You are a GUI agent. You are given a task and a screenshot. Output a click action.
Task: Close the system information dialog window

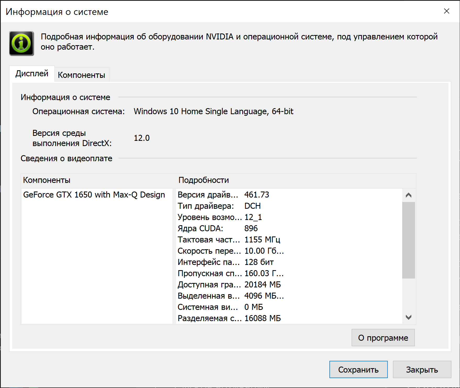tap(446, 11)
